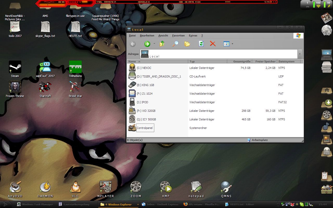Click the QMNS dock launcher

[x=226, y=189]
